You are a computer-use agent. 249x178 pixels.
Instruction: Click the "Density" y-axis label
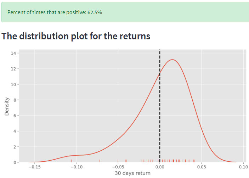click(x=7, y=107)
